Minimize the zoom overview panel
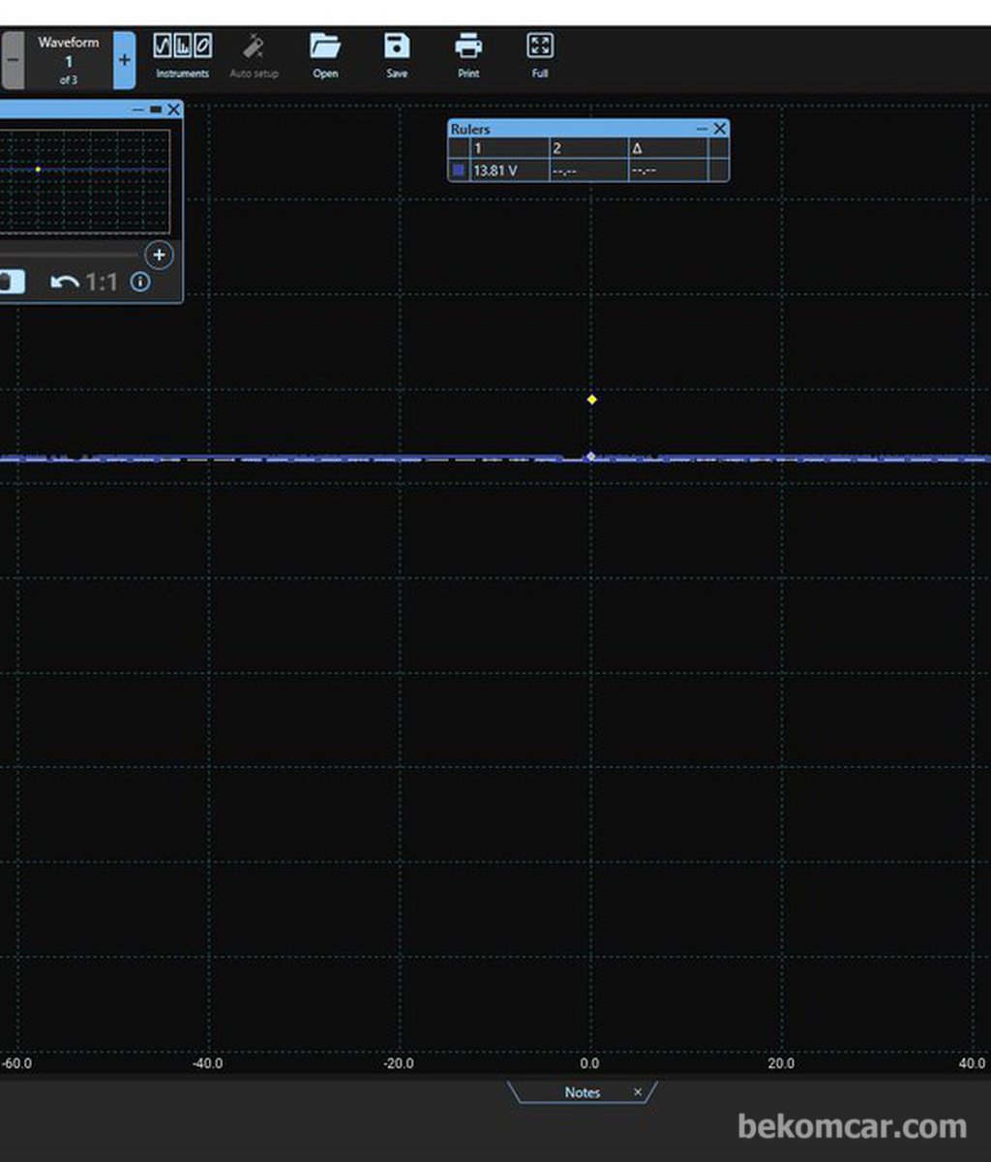 [x=138, y=110]
